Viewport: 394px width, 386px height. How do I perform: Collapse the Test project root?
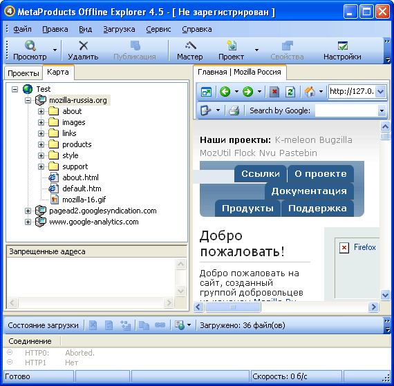tap(15, 89)
